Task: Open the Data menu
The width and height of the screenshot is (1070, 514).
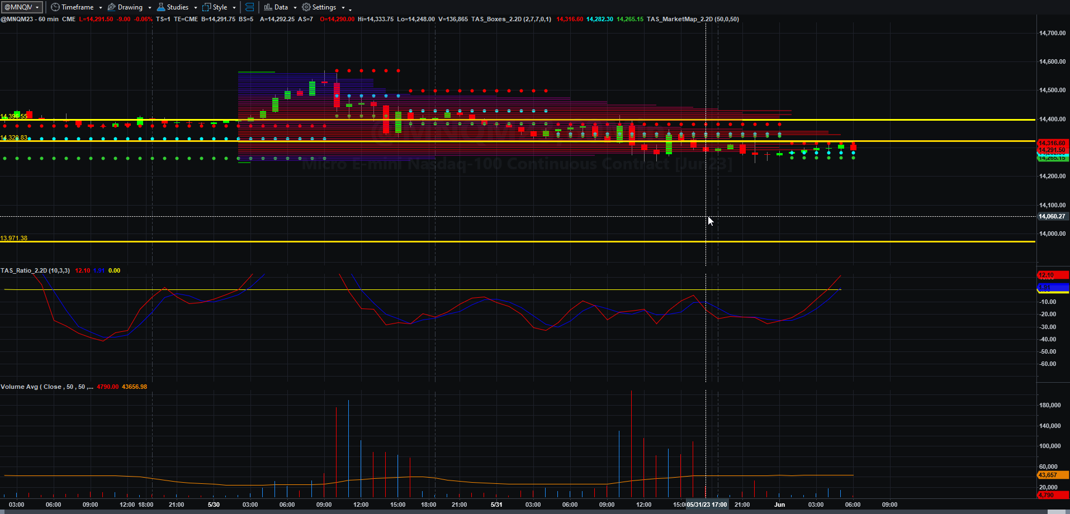Action: (281, 7)
